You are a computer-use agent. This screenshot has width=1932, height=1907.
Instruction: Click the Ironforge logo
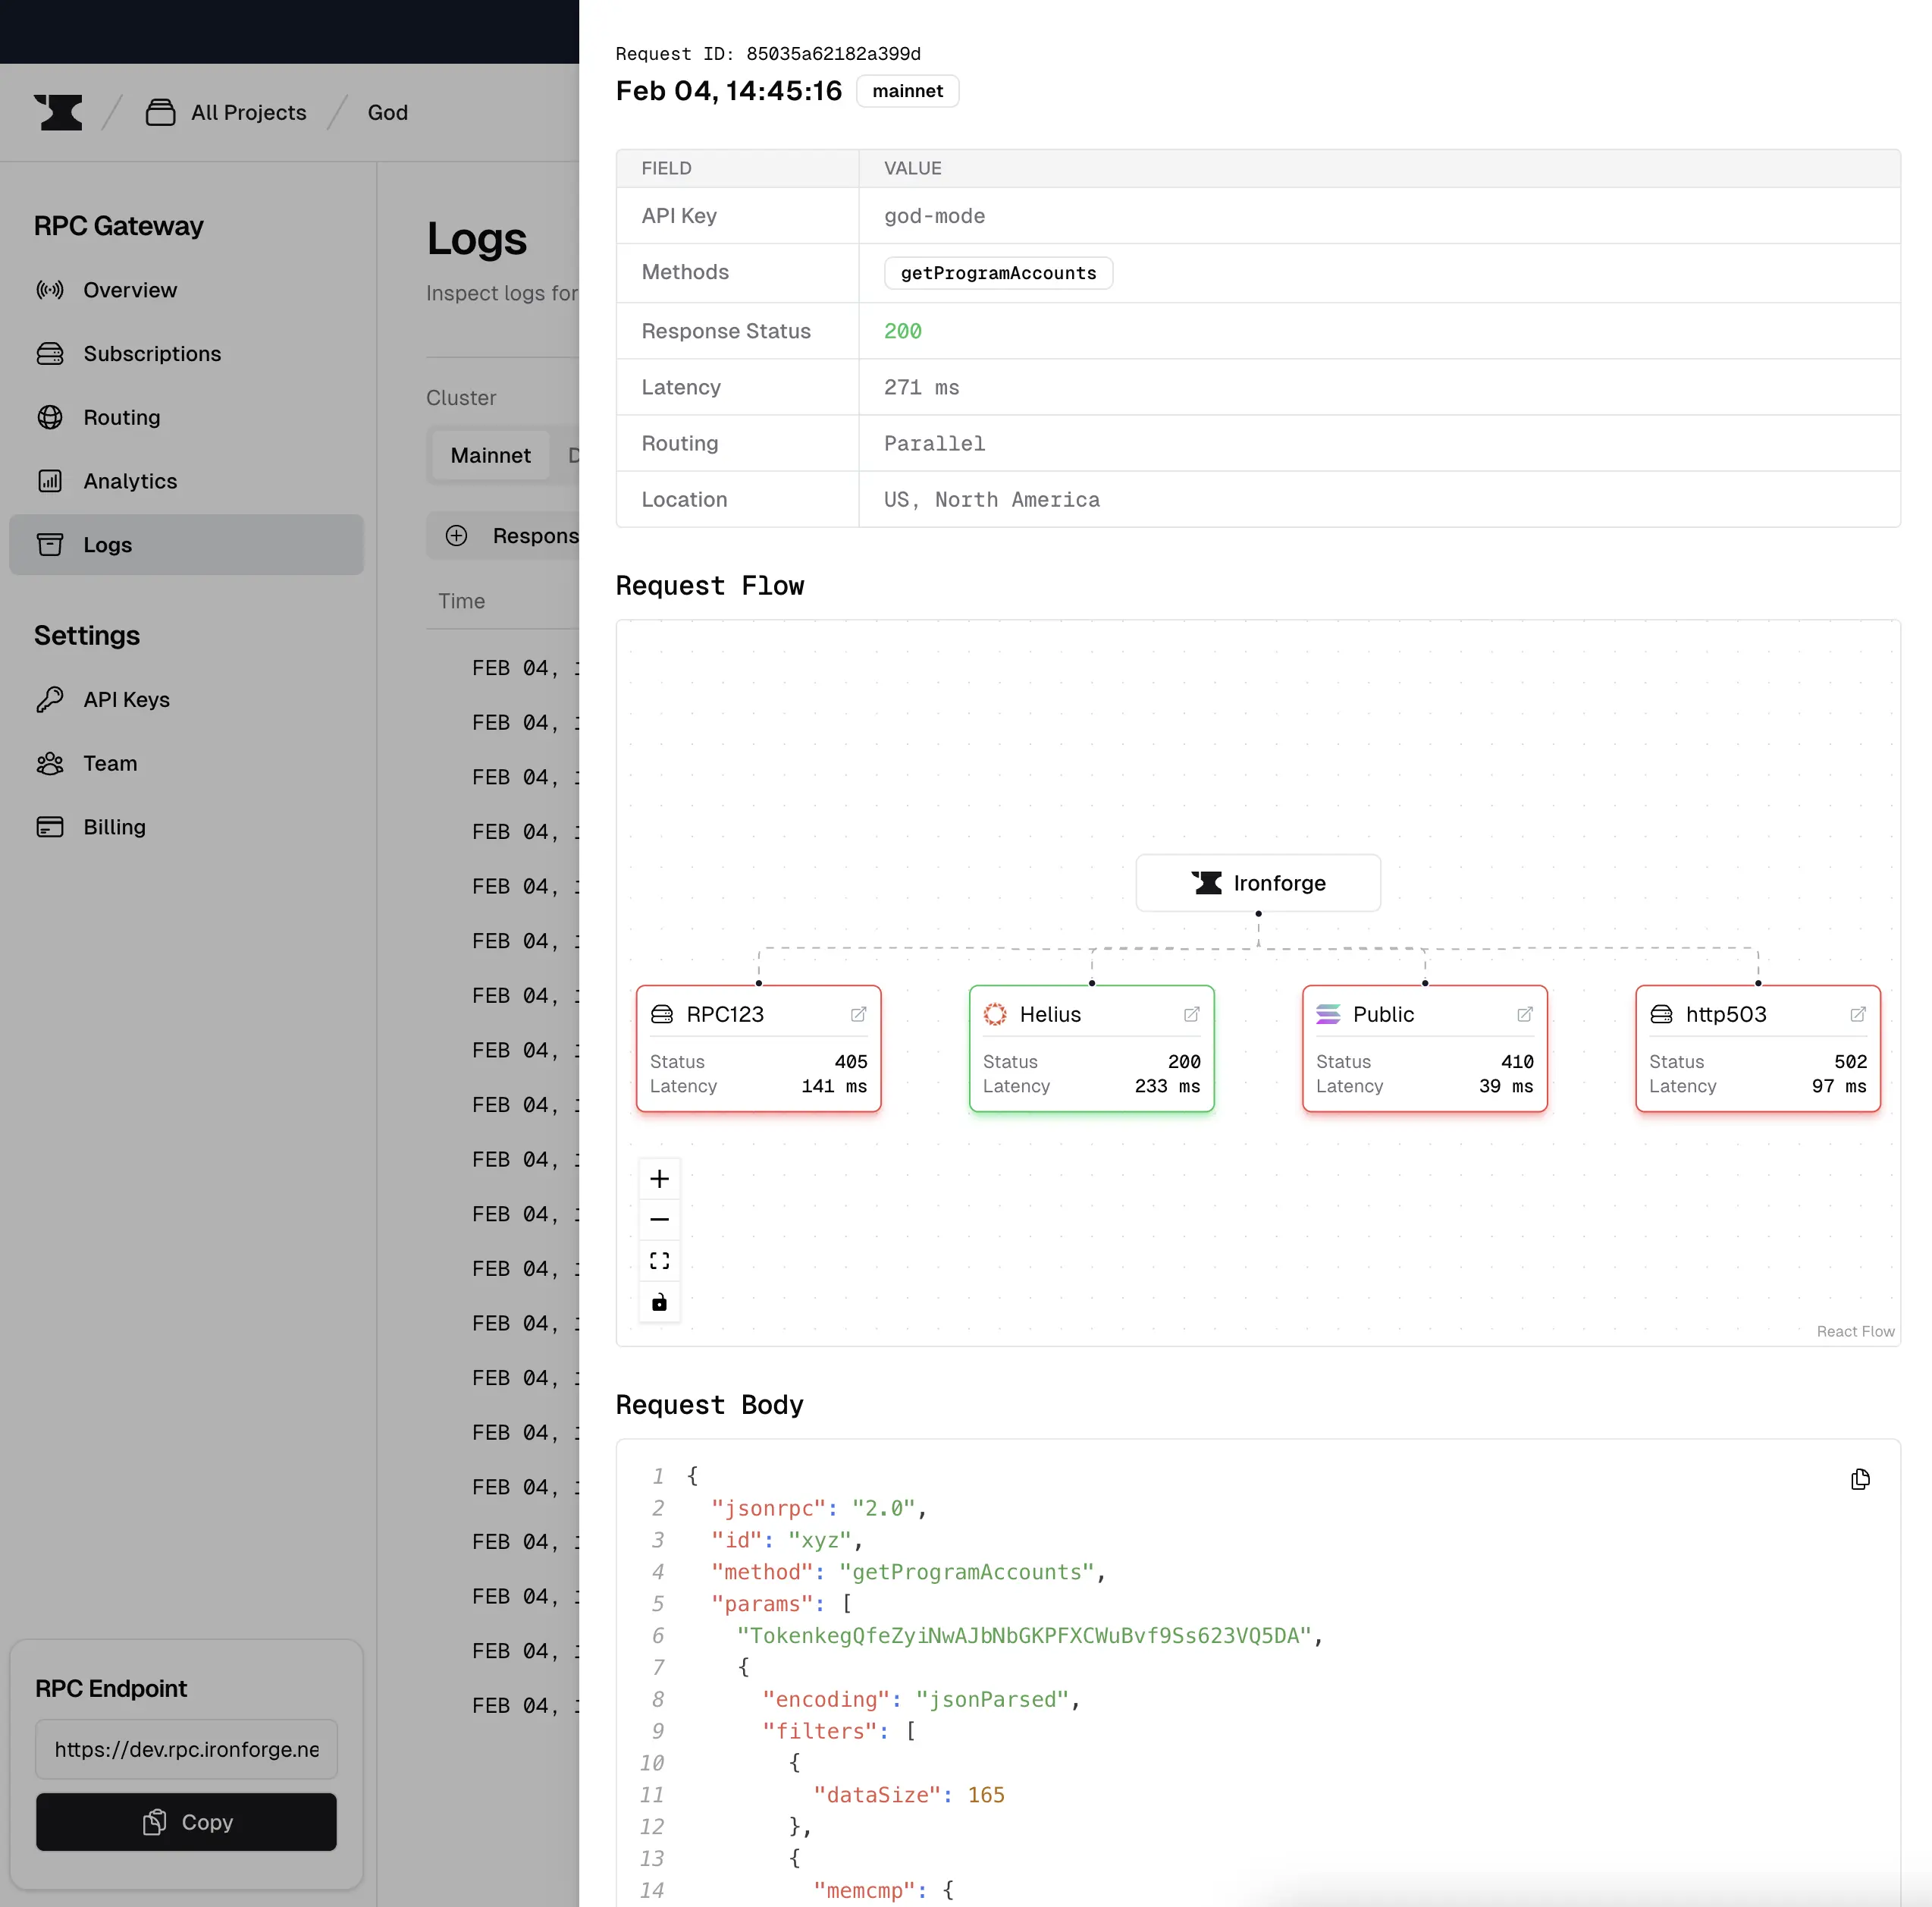coord(58,112)
